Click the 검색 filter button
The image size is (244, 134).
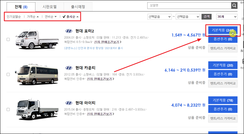206,17
